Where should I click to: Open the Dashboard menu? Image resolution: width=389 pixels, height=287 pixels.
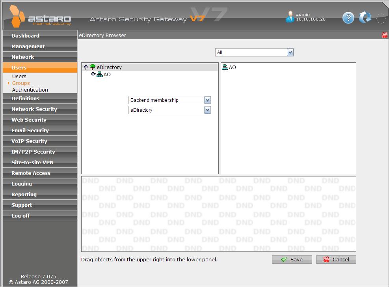(x=40, y=36)
